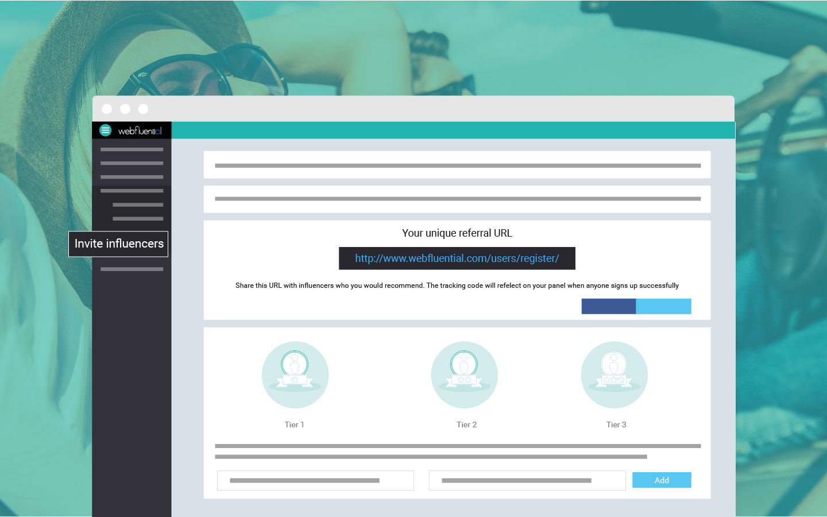Select the Tier 2 badge icon
The width and height of the screenshot is (827, 517).
[465, 375]
